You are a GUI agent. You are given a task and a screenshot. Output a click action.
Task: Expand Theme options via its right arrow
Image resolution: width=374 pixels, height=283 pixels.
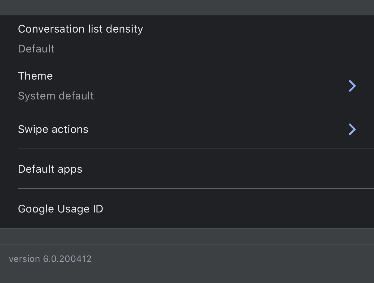coord(352,86)
